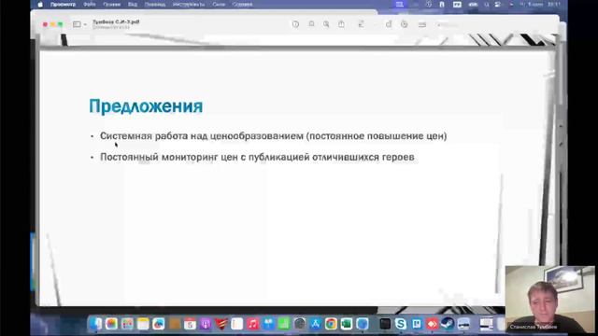
Task: Zoom in on the PDF page
Action: 326,24
